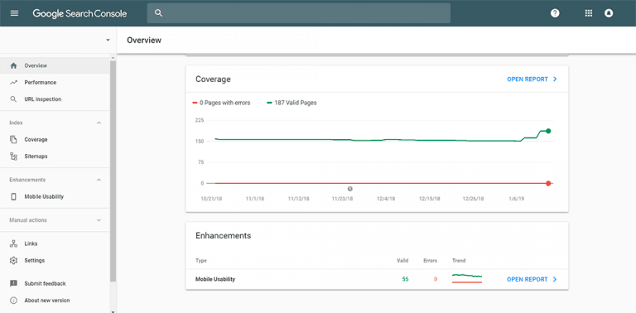This screenshot has height=313, width=636.
Task: Click the Trend column header
Action: click(459, 261)
